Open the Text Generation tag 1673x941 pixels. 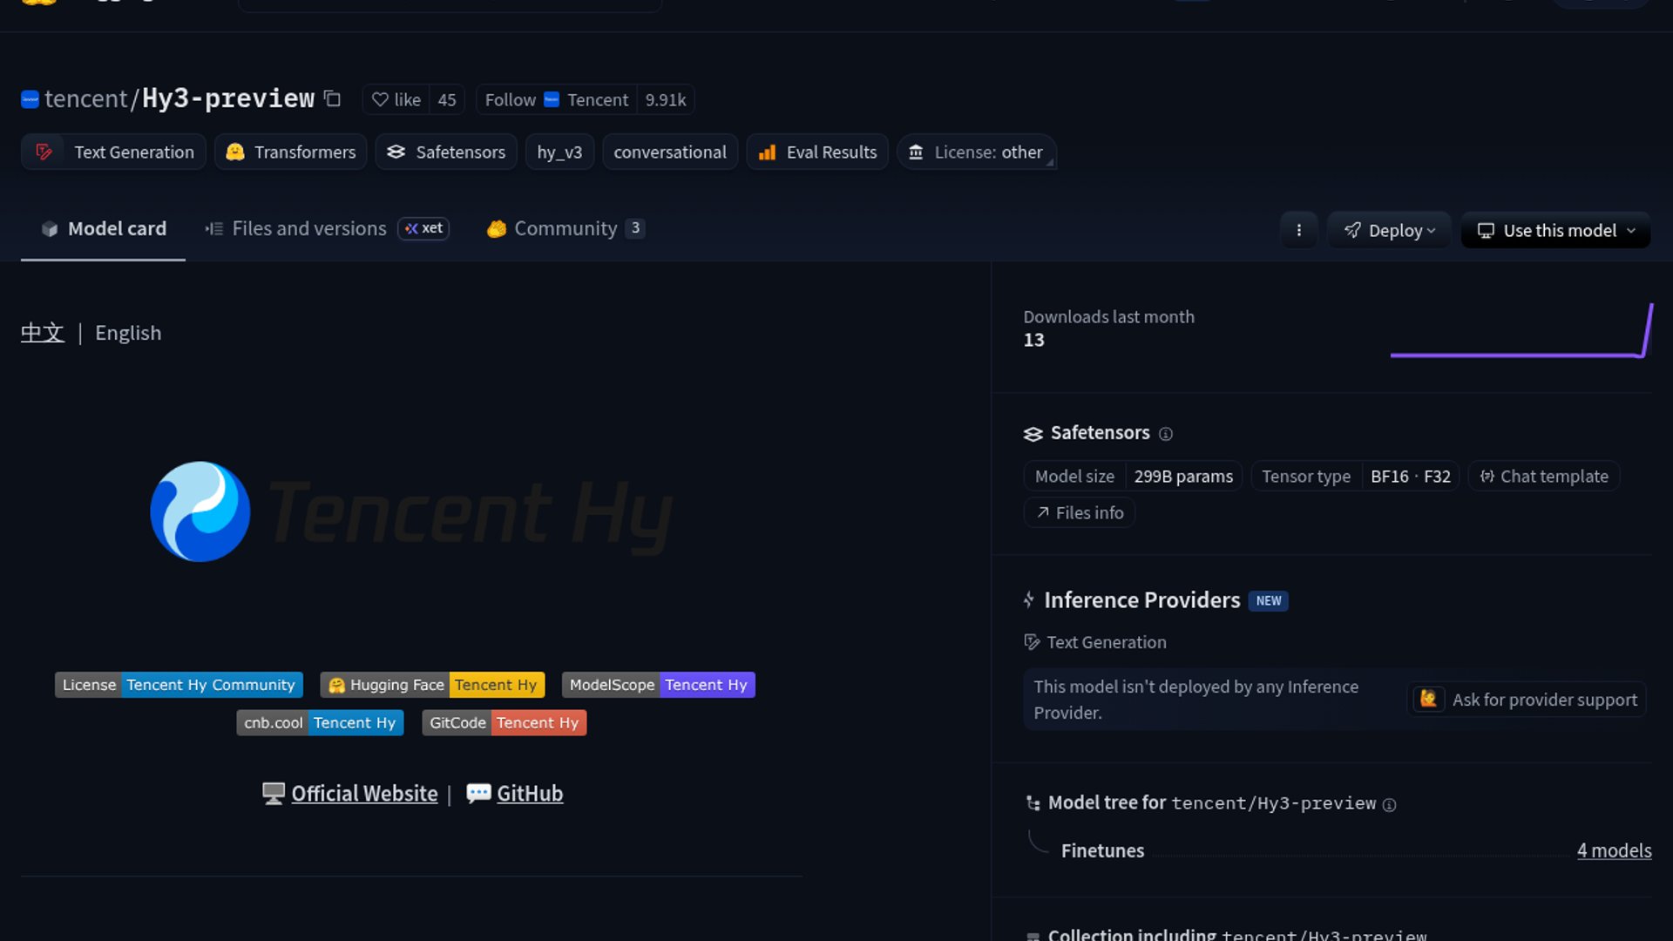114,152
